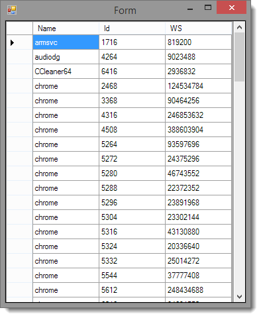
Task: Select the Id cell 5304
Action: pyautogui.click(x=132, y=217)
